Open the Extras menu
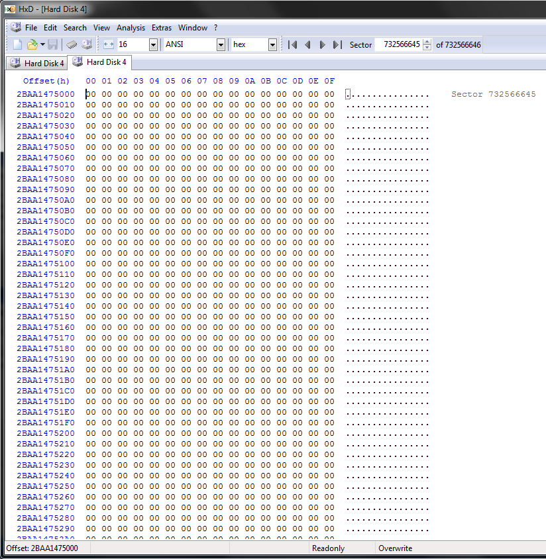Screen dimensions: 546x559 point(162,28)
